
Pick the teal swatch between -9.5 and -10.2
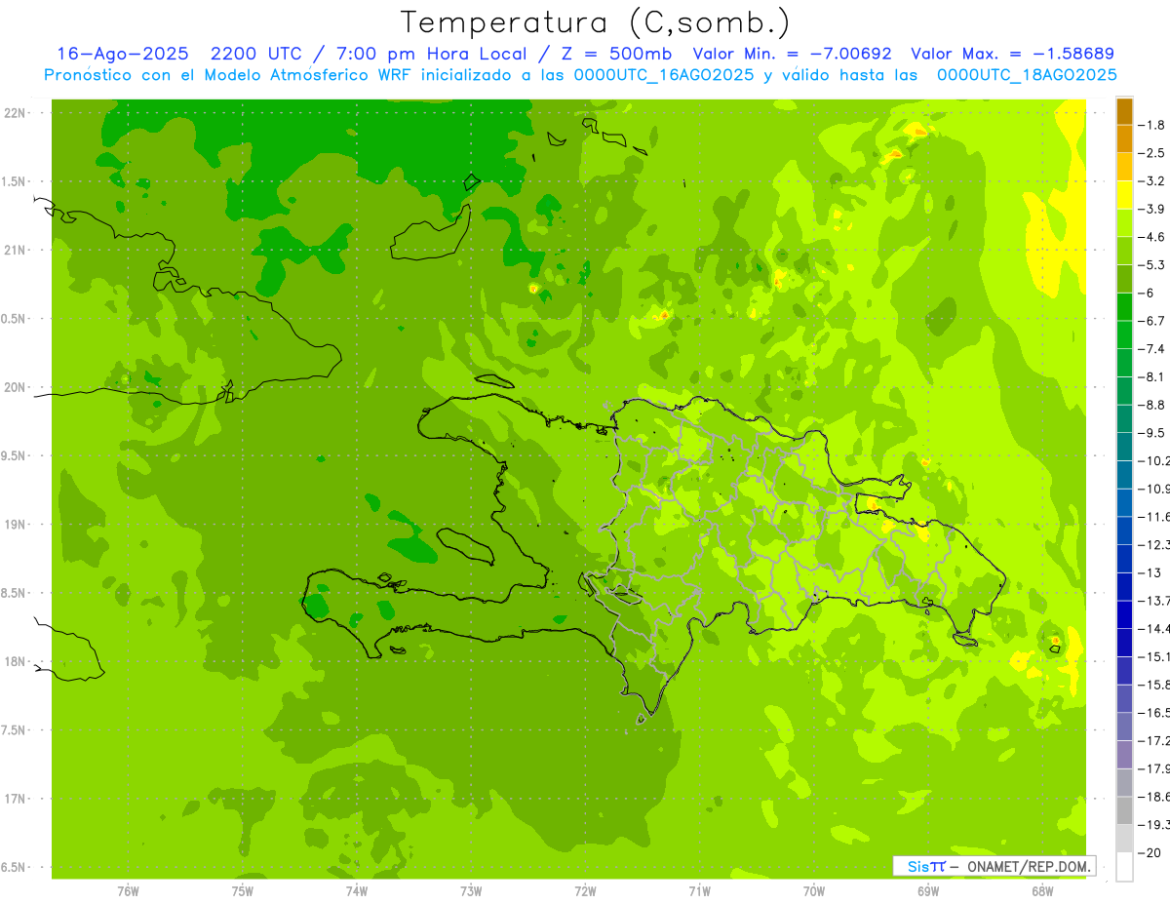click(1124, 447)
